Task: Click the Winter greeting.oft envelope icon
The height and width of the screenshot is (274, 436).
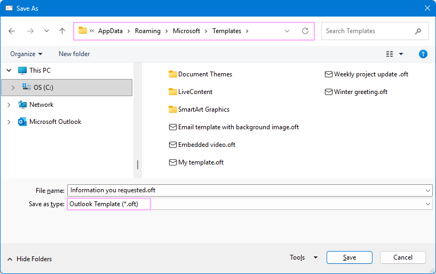Action: coord(328,92)
